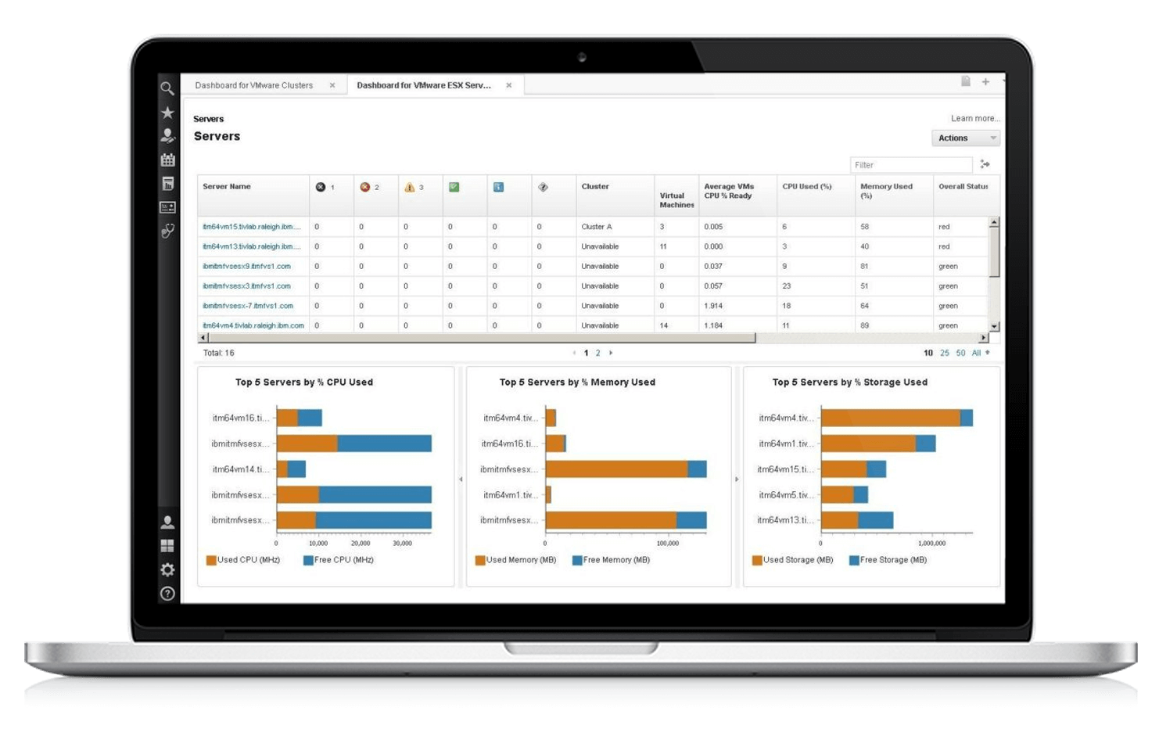Click the horizontal scrollbar left arrow

[203, 338]
